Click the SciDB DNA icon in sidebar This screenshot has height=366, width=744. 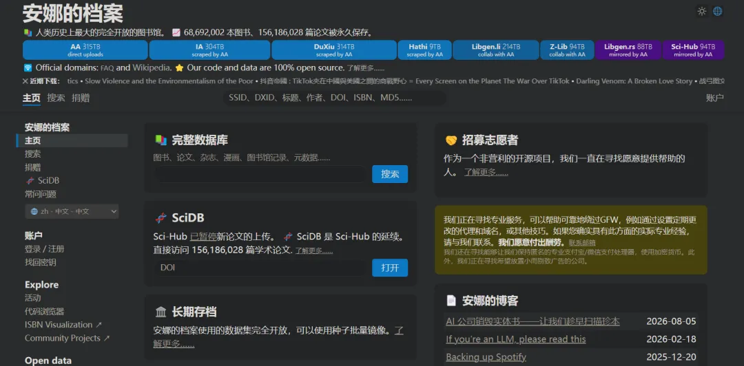(30, 181)
